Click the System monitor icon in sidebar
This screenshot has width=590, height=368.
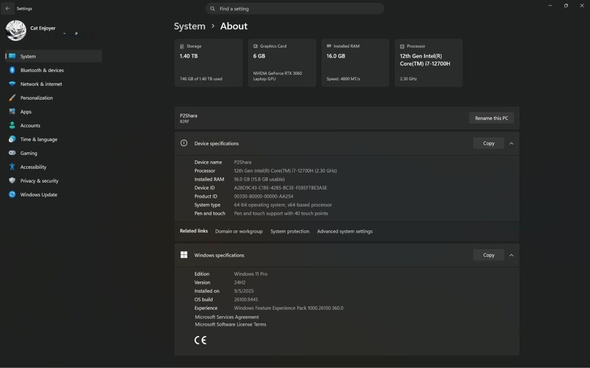pyautogui.click(x=12, y=56)
